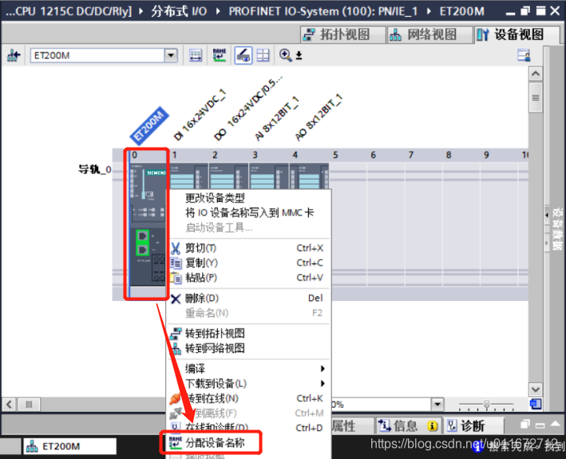The image size is (566, 459).
Task: Expand the inspector window up arrow
Action: coord(555,424)
